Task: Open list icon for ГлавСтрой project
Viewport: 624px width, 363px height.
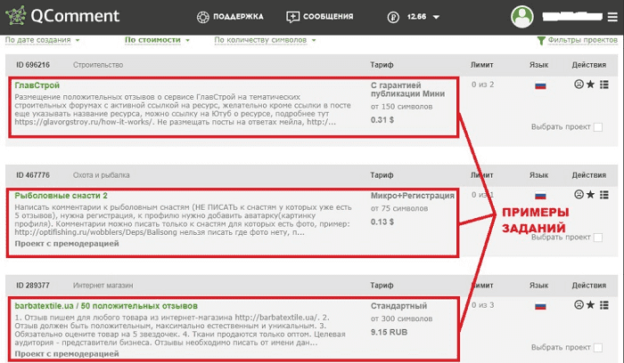Action: [604, 85]
